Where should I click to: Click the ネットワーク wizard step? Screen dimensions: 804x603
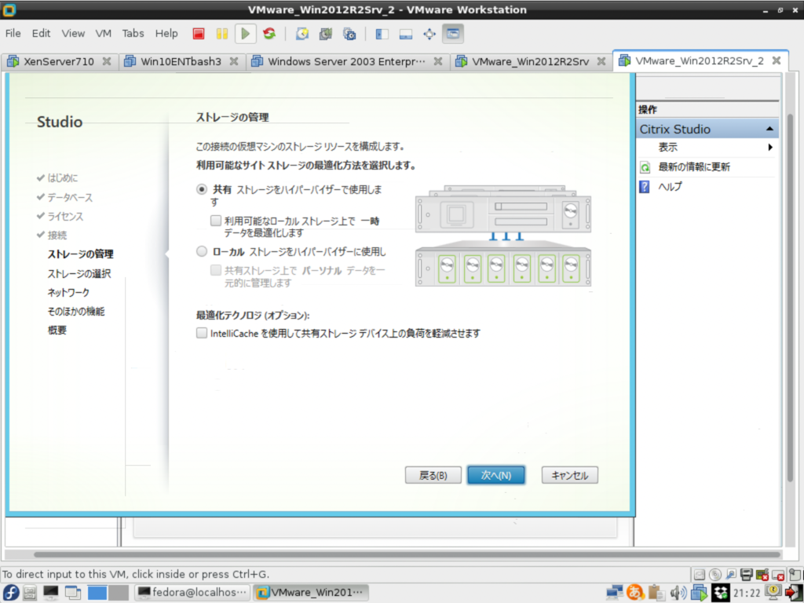[68, 292]
